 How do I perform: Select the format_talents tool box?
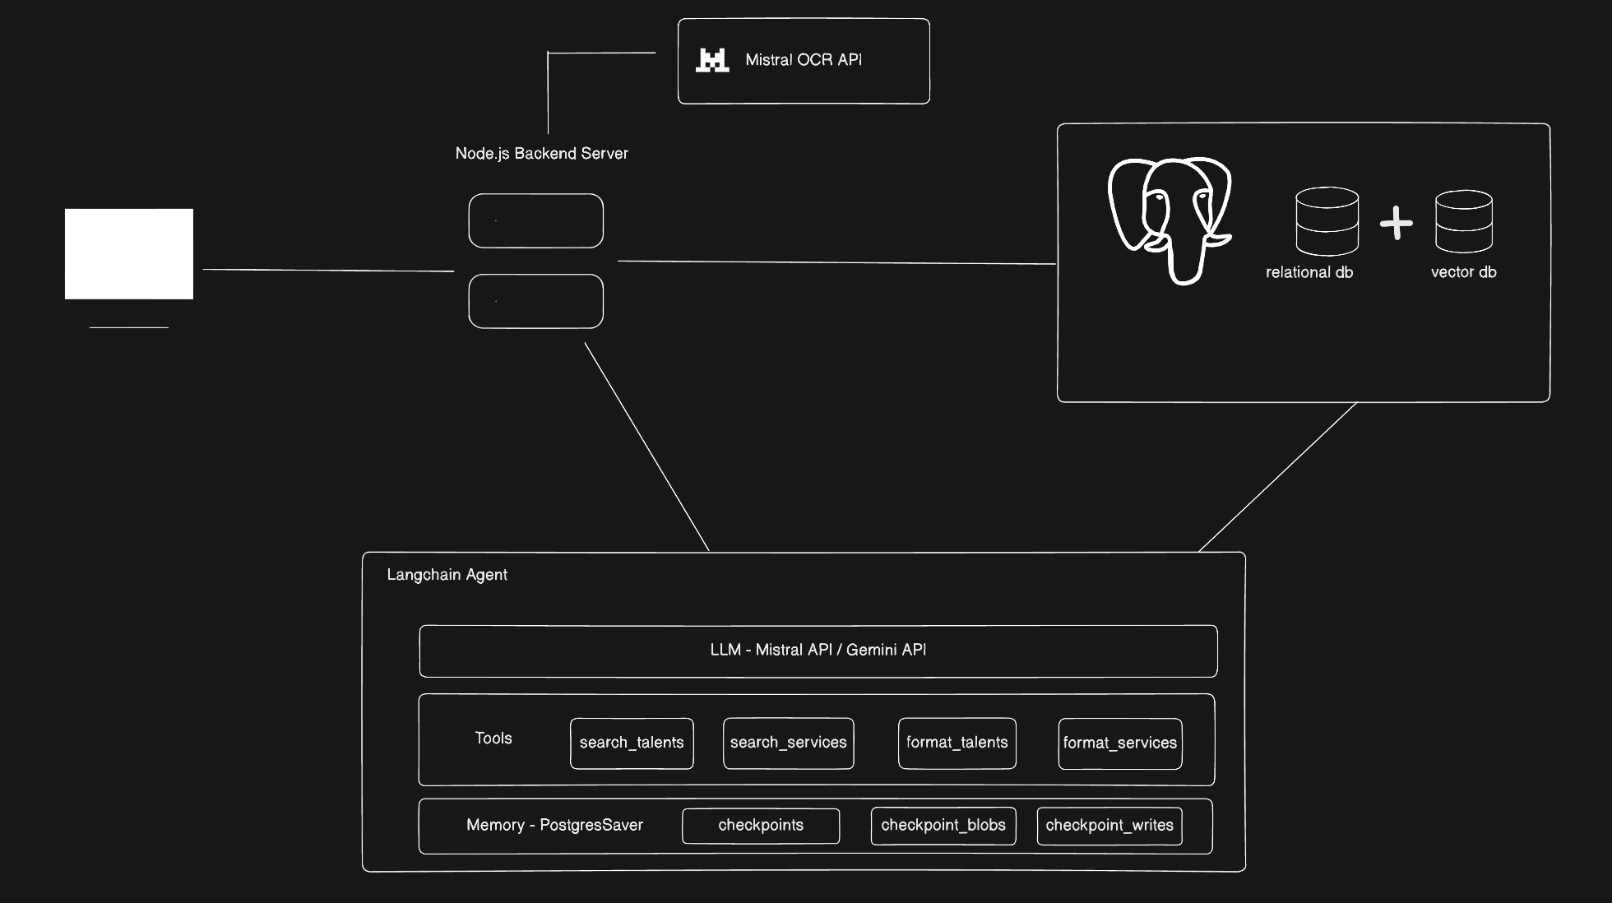957,743
